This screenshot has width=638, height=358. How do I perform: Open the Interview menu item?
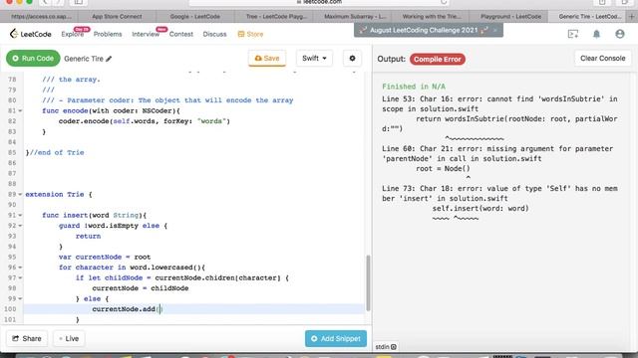146,34
